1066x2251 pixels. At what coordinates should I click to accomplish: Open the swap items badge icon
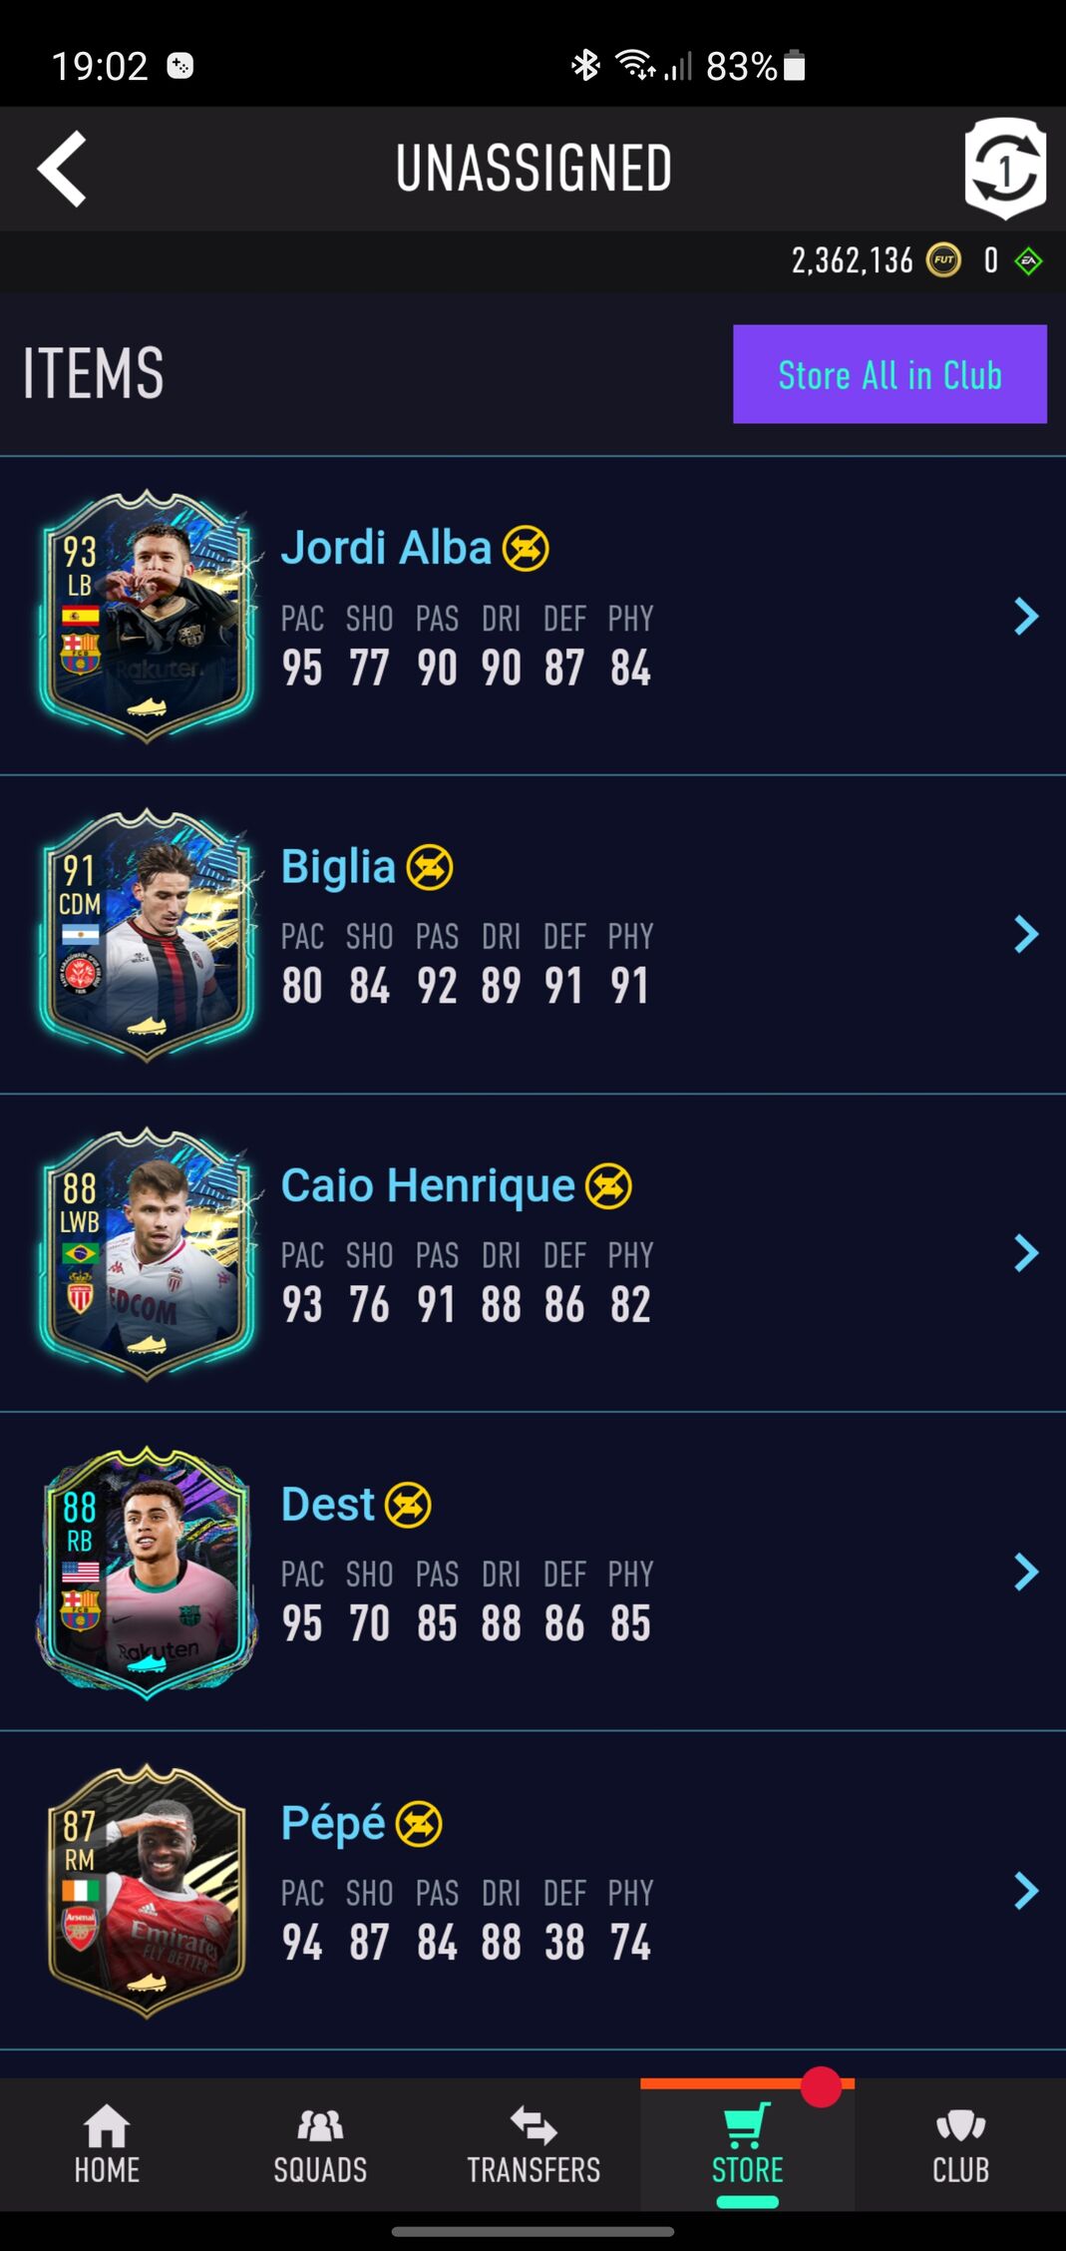[1005, 169]
